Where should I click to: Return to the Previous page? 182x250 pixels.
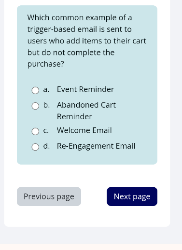tap(49, 196)
